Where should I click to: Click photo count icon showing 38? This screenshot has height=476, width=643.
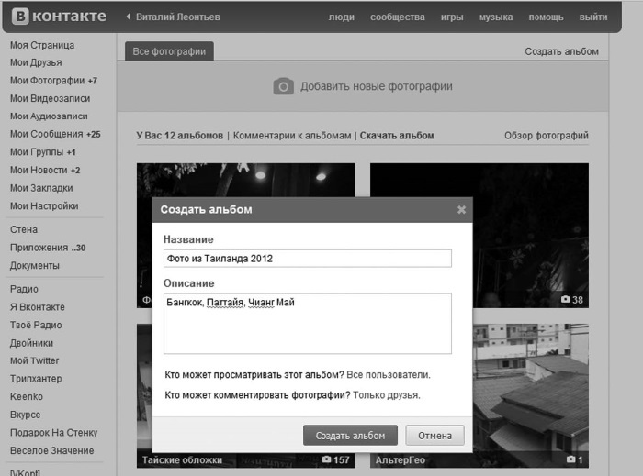[x=566, y=300]
